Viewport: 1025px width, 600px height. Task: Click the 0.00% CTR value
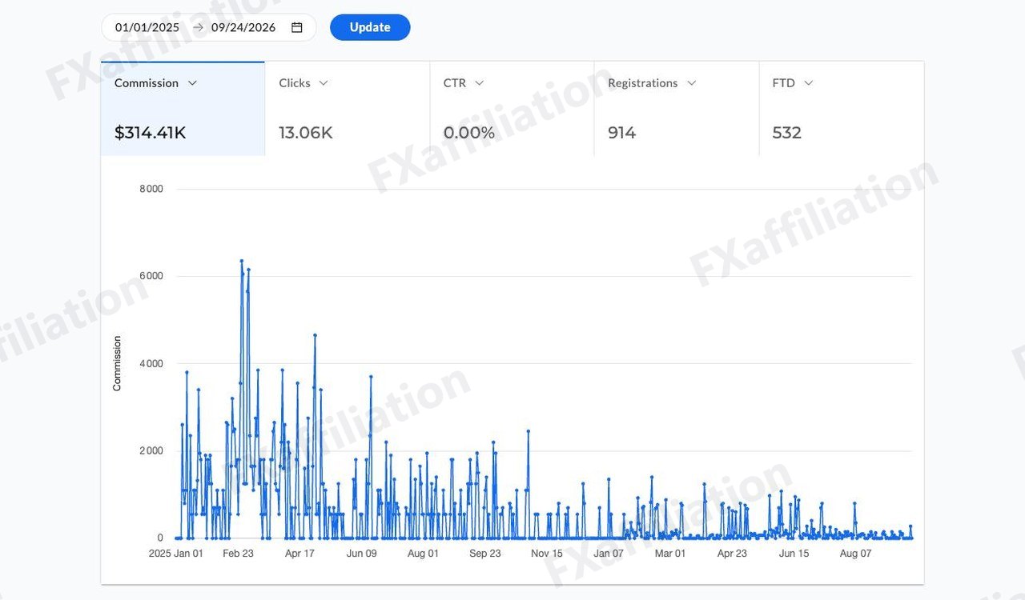pyautogui.click(x=469, y=133)
